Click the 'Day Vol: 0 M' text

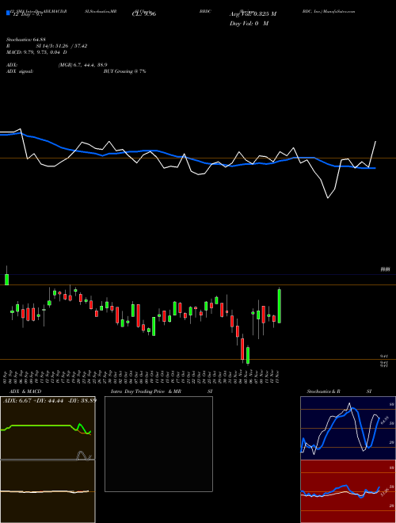click(x=249, y=24)
